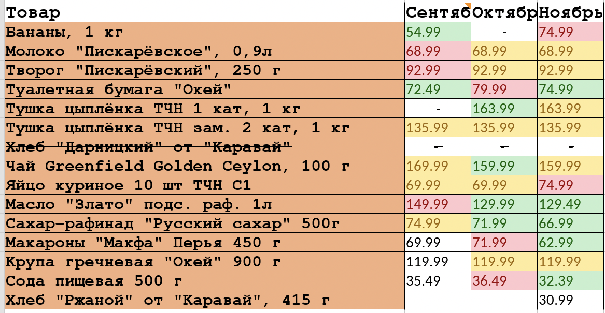Select the green 54.99 bananas price cell
This screenshot has width=605, height=313.
(438, 32)
